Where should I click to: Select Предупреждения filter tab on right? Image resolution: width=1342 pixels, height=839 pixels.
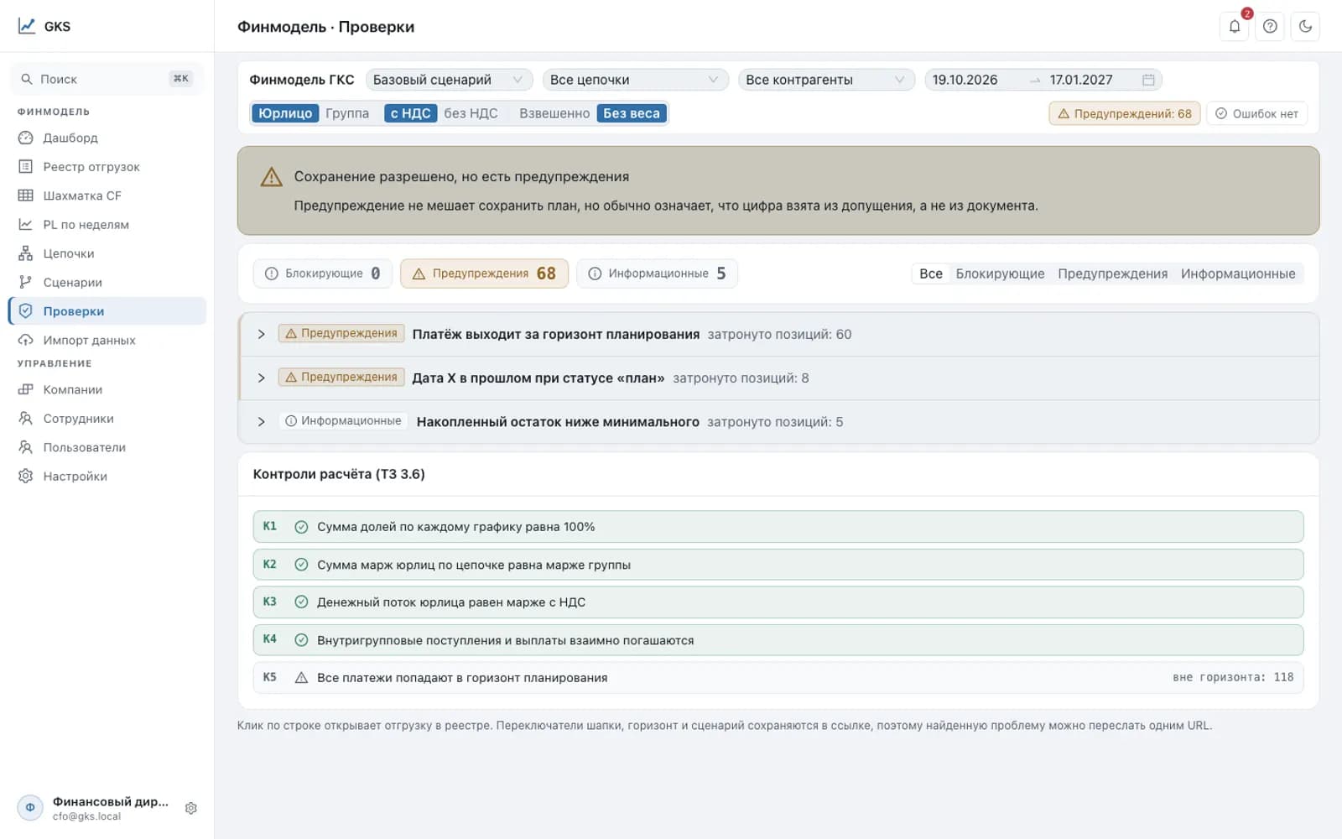(1112, 274)
